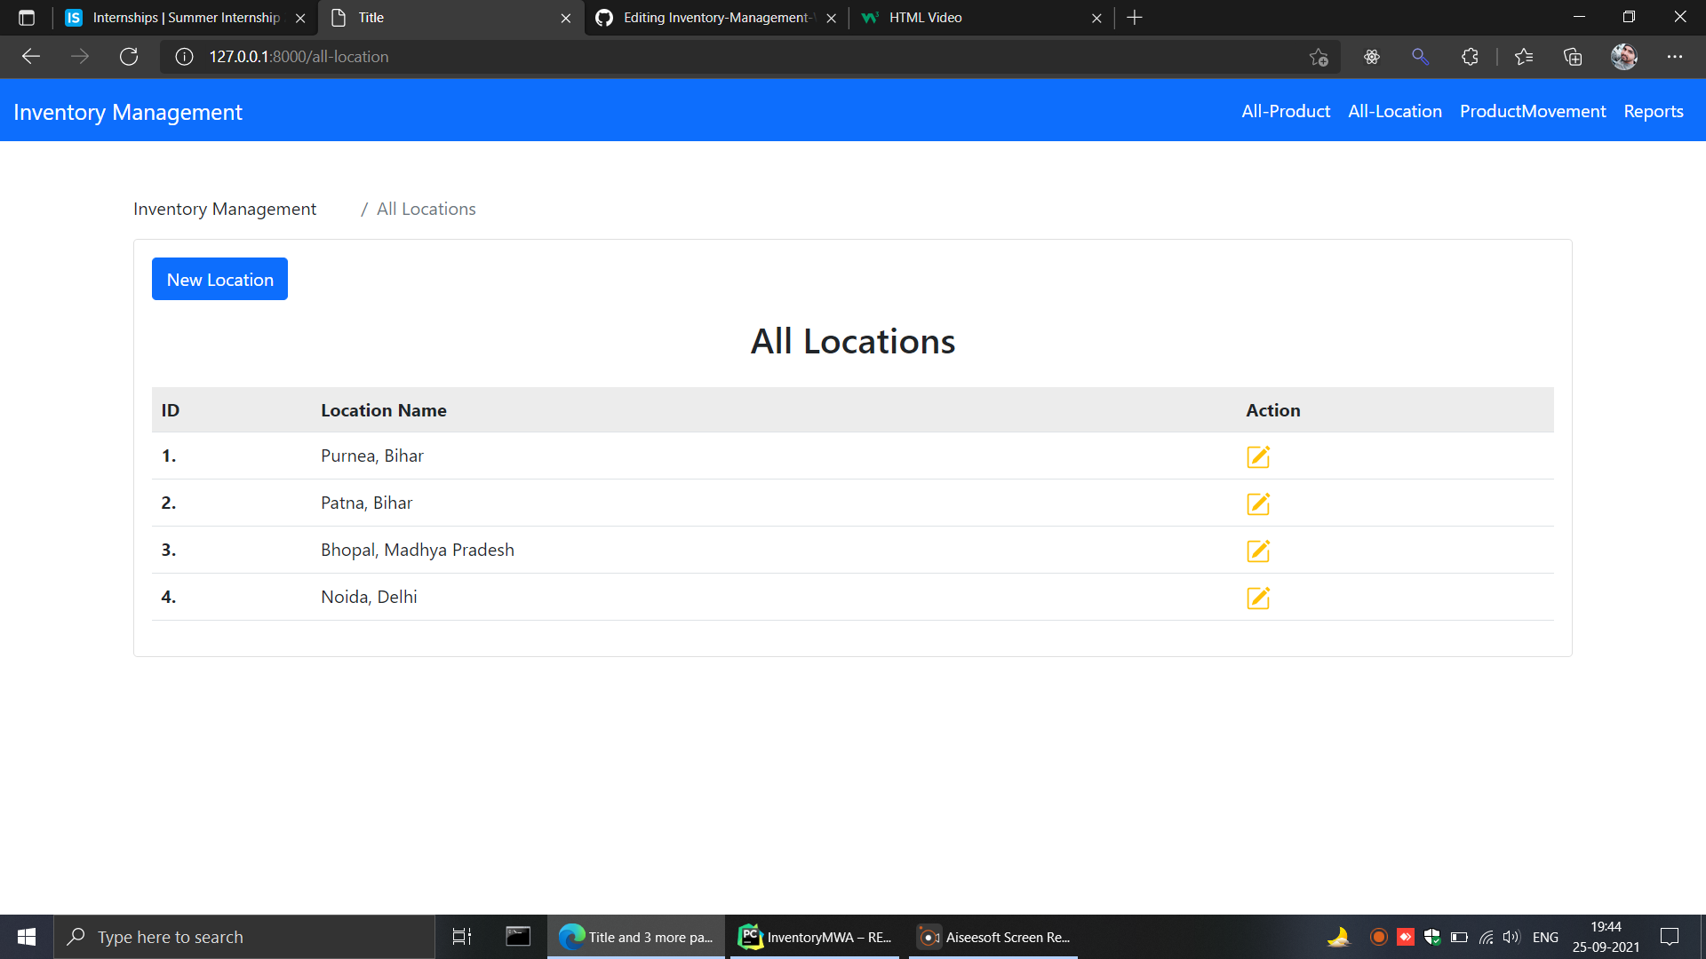Open Windows Start menu

click(x=26, y=936)
